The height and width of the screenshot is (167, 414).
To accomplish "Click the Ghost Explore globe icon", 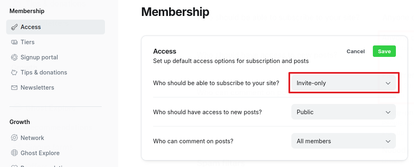I will [x=14, y=153].
